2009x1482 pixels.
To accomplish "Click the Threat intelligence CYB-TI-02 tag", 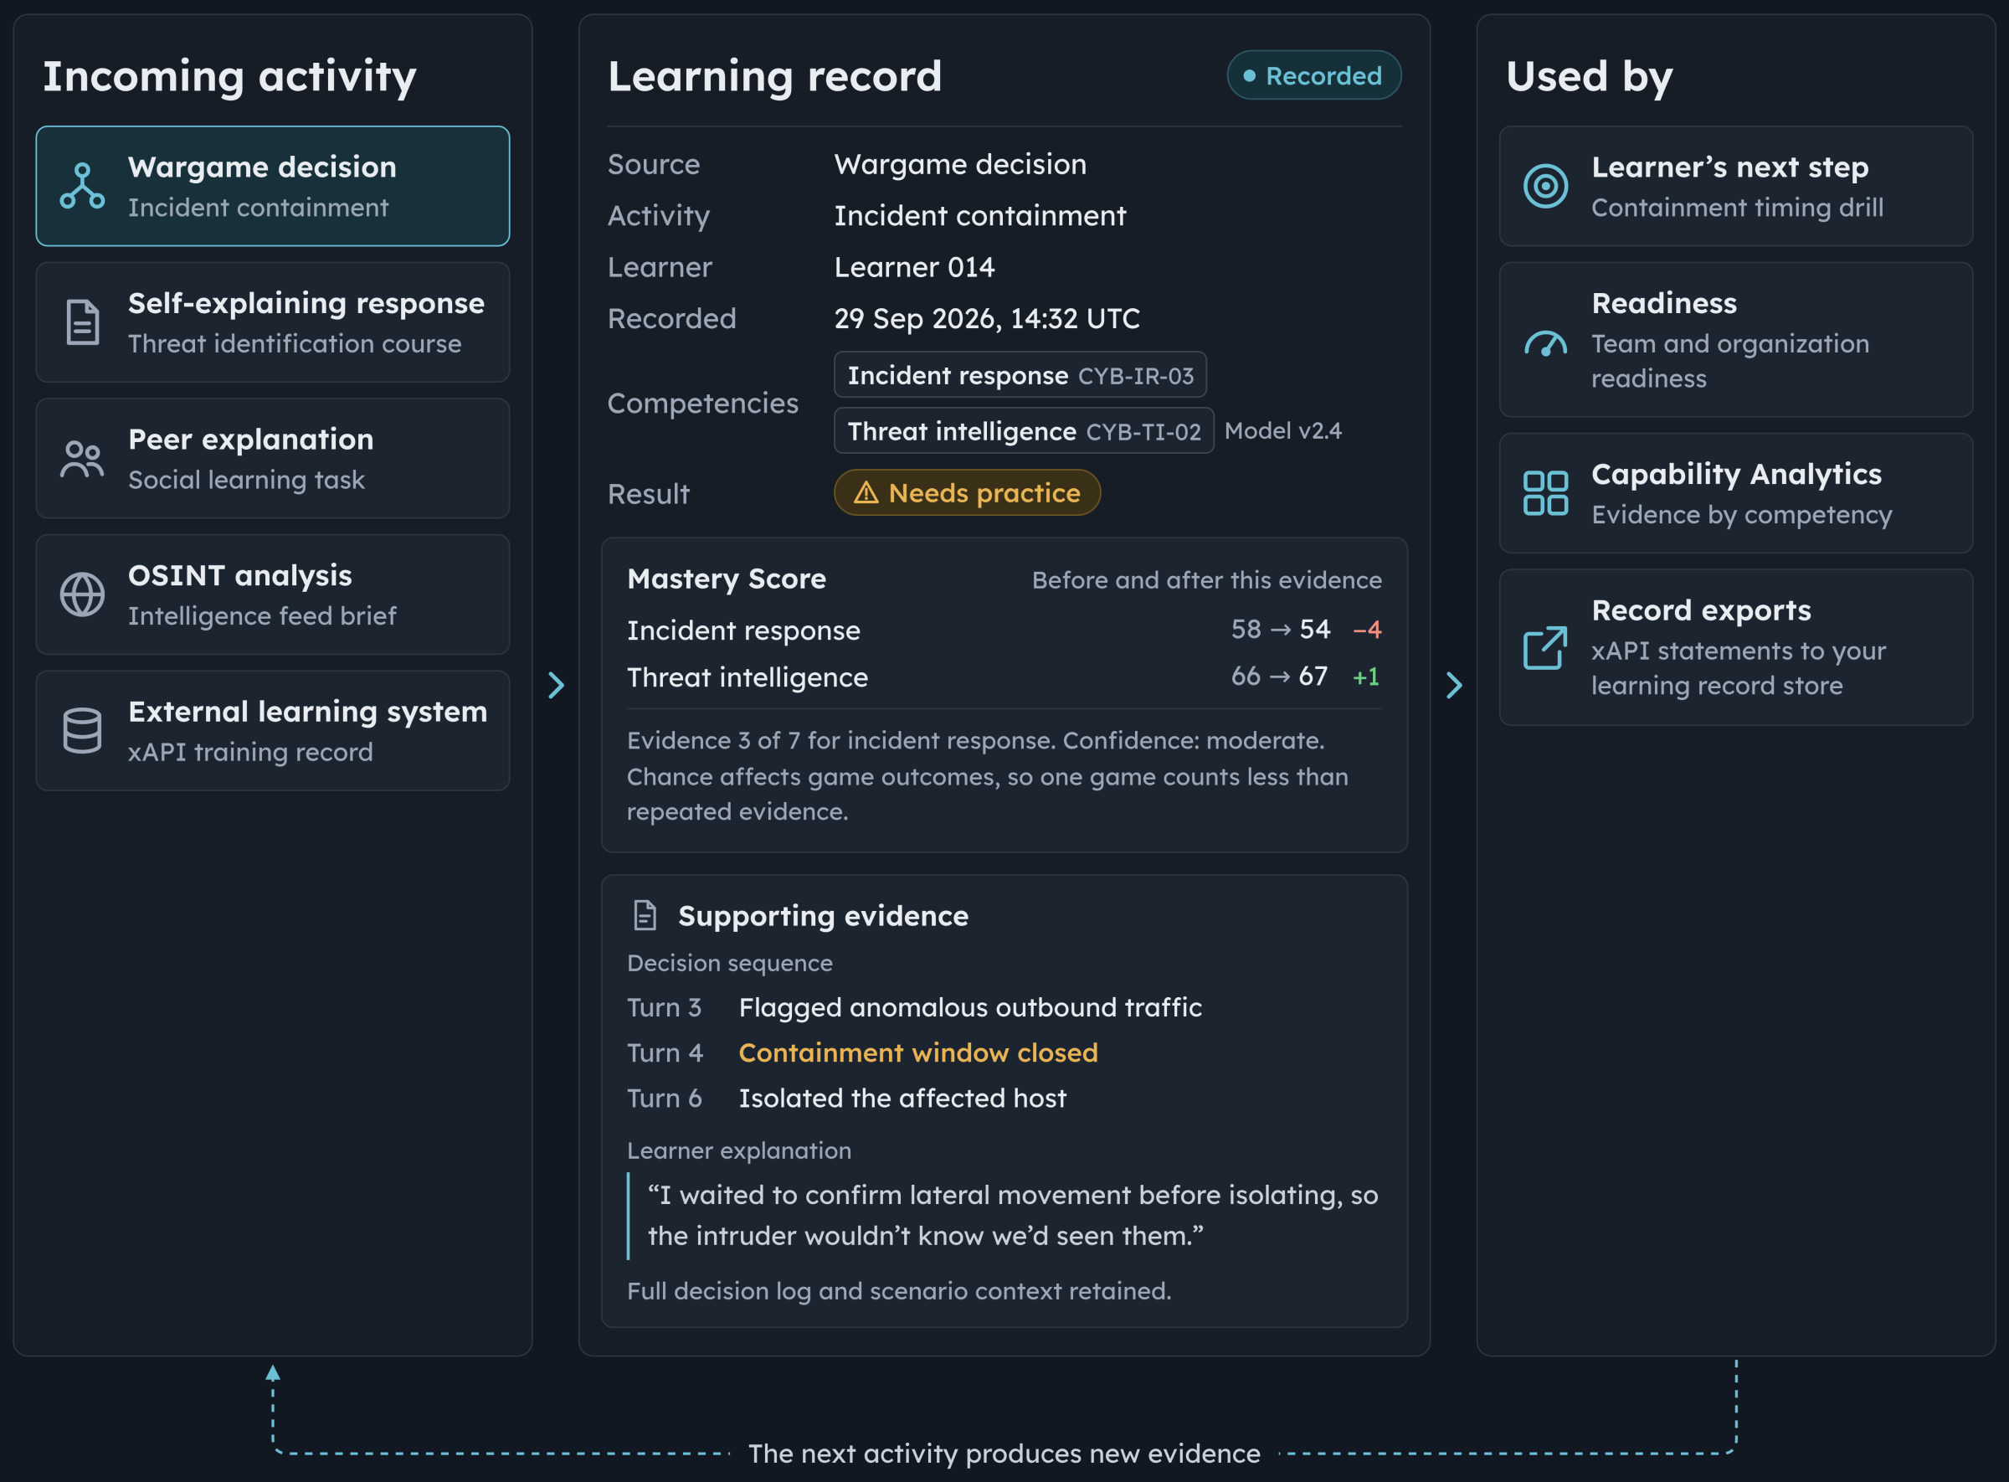I will click(1023, 430).
